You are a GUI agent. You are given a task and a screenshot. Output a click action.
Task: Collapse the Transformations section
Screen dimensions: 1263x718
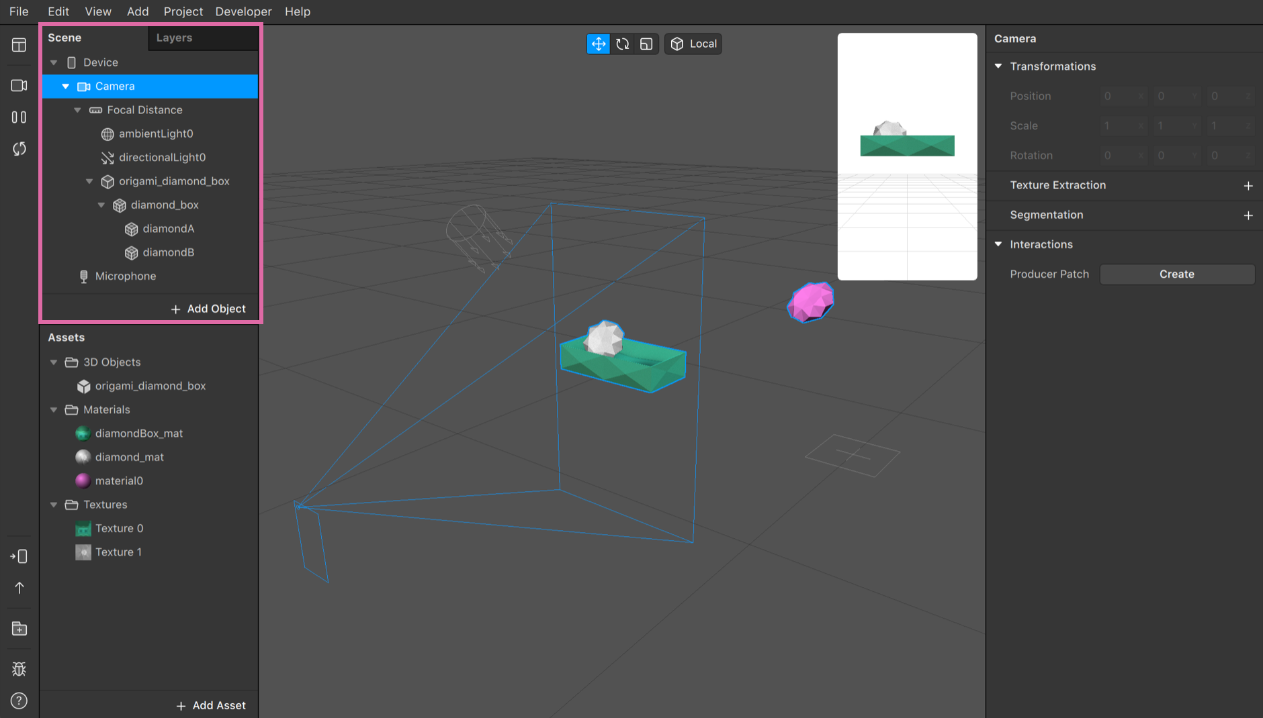998,66
